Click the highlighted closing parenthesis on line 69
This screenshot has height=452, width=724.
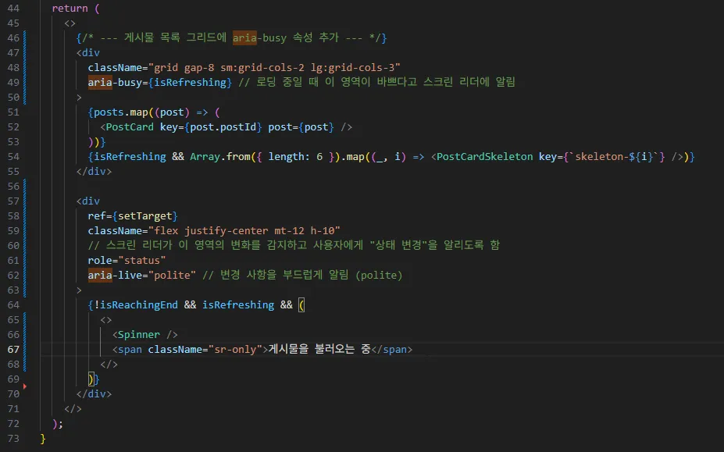[90, 379]
